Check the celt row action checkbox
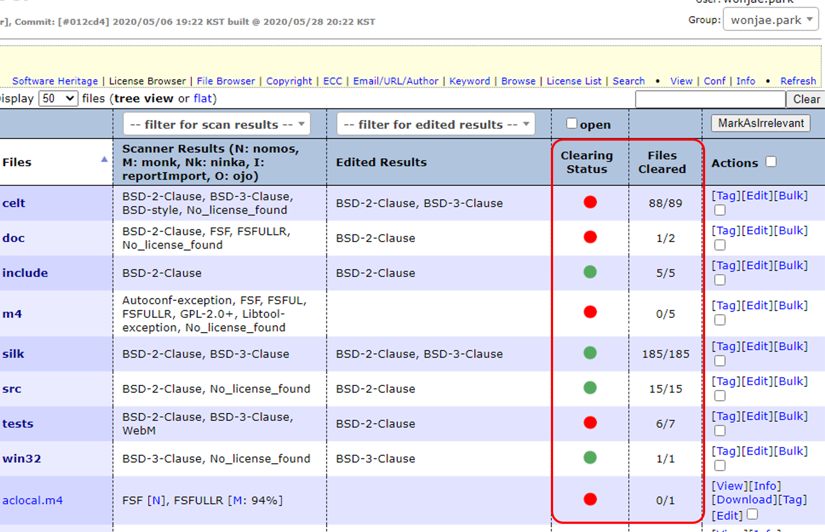Viewport: 825px width, 532px height. click(720, 210)
